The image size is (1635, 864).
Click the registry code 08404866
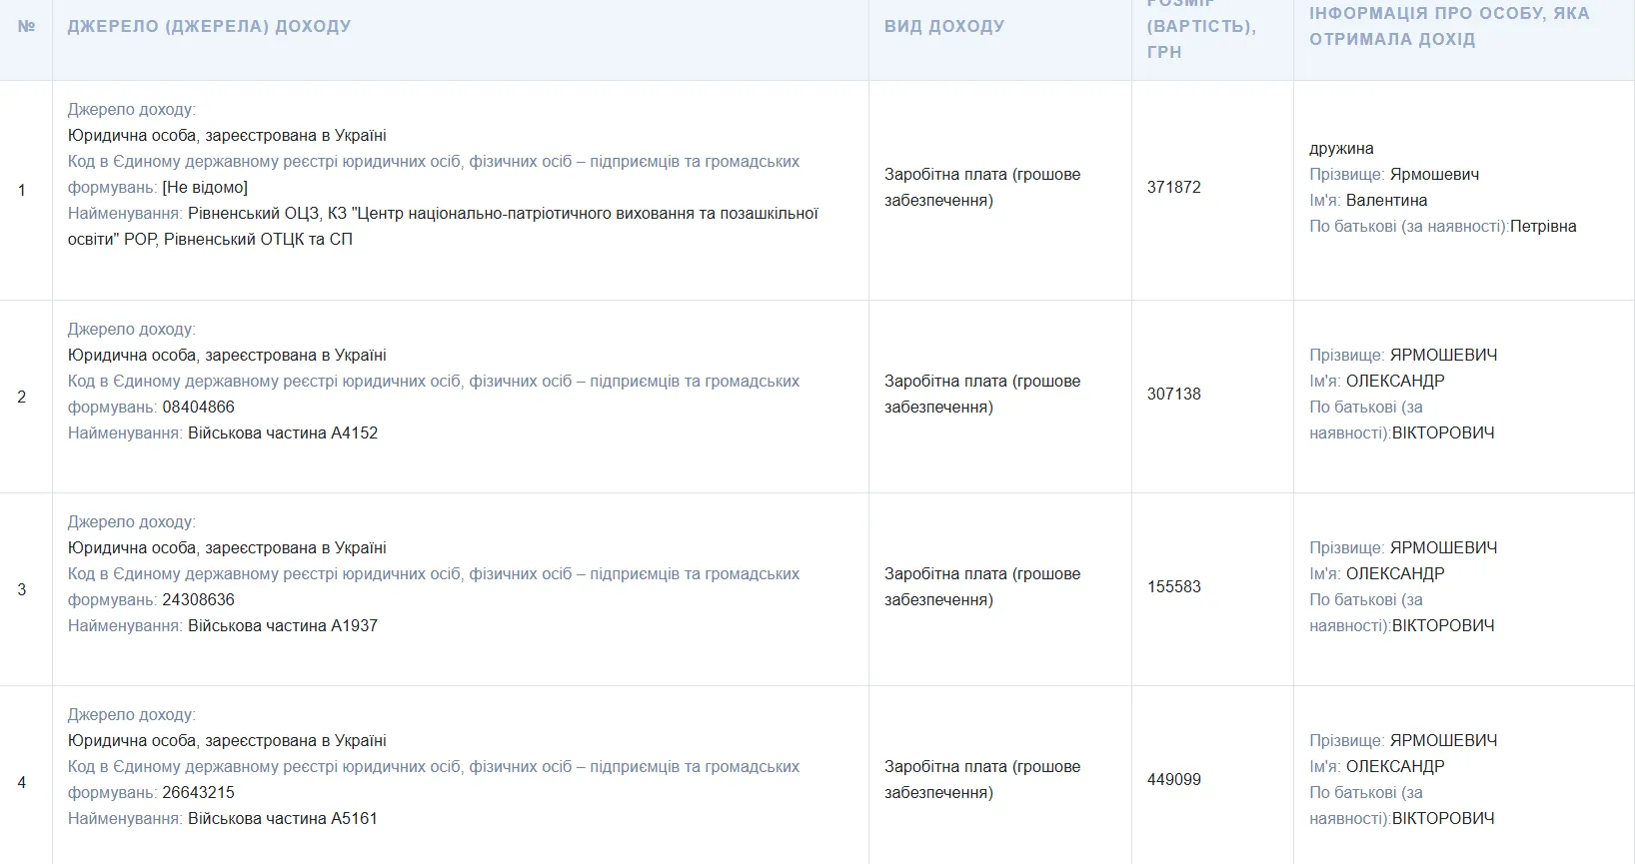point(198,407)
